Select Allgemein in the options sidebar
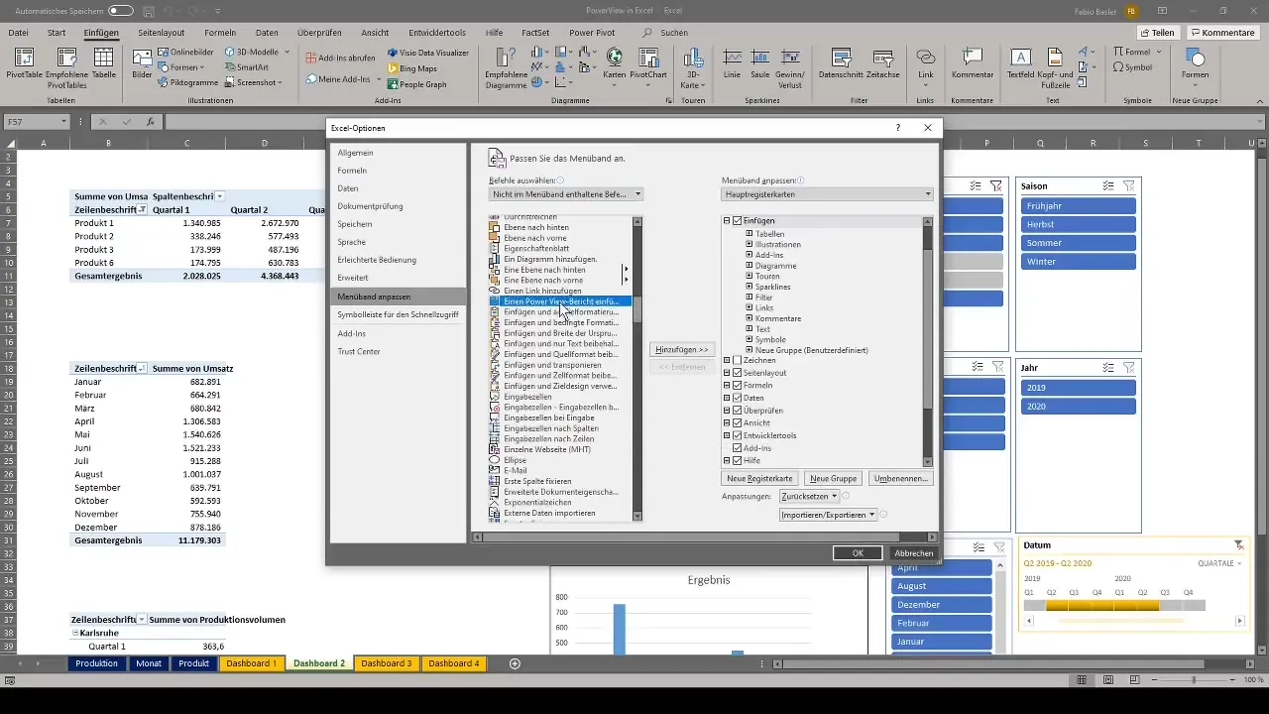This screenshot has width=1269, height=714. (x=398, y=153)
